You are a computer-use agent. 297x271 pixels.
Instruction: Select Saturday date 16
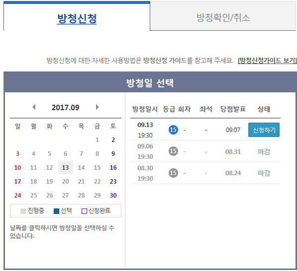tap(113, 167)
